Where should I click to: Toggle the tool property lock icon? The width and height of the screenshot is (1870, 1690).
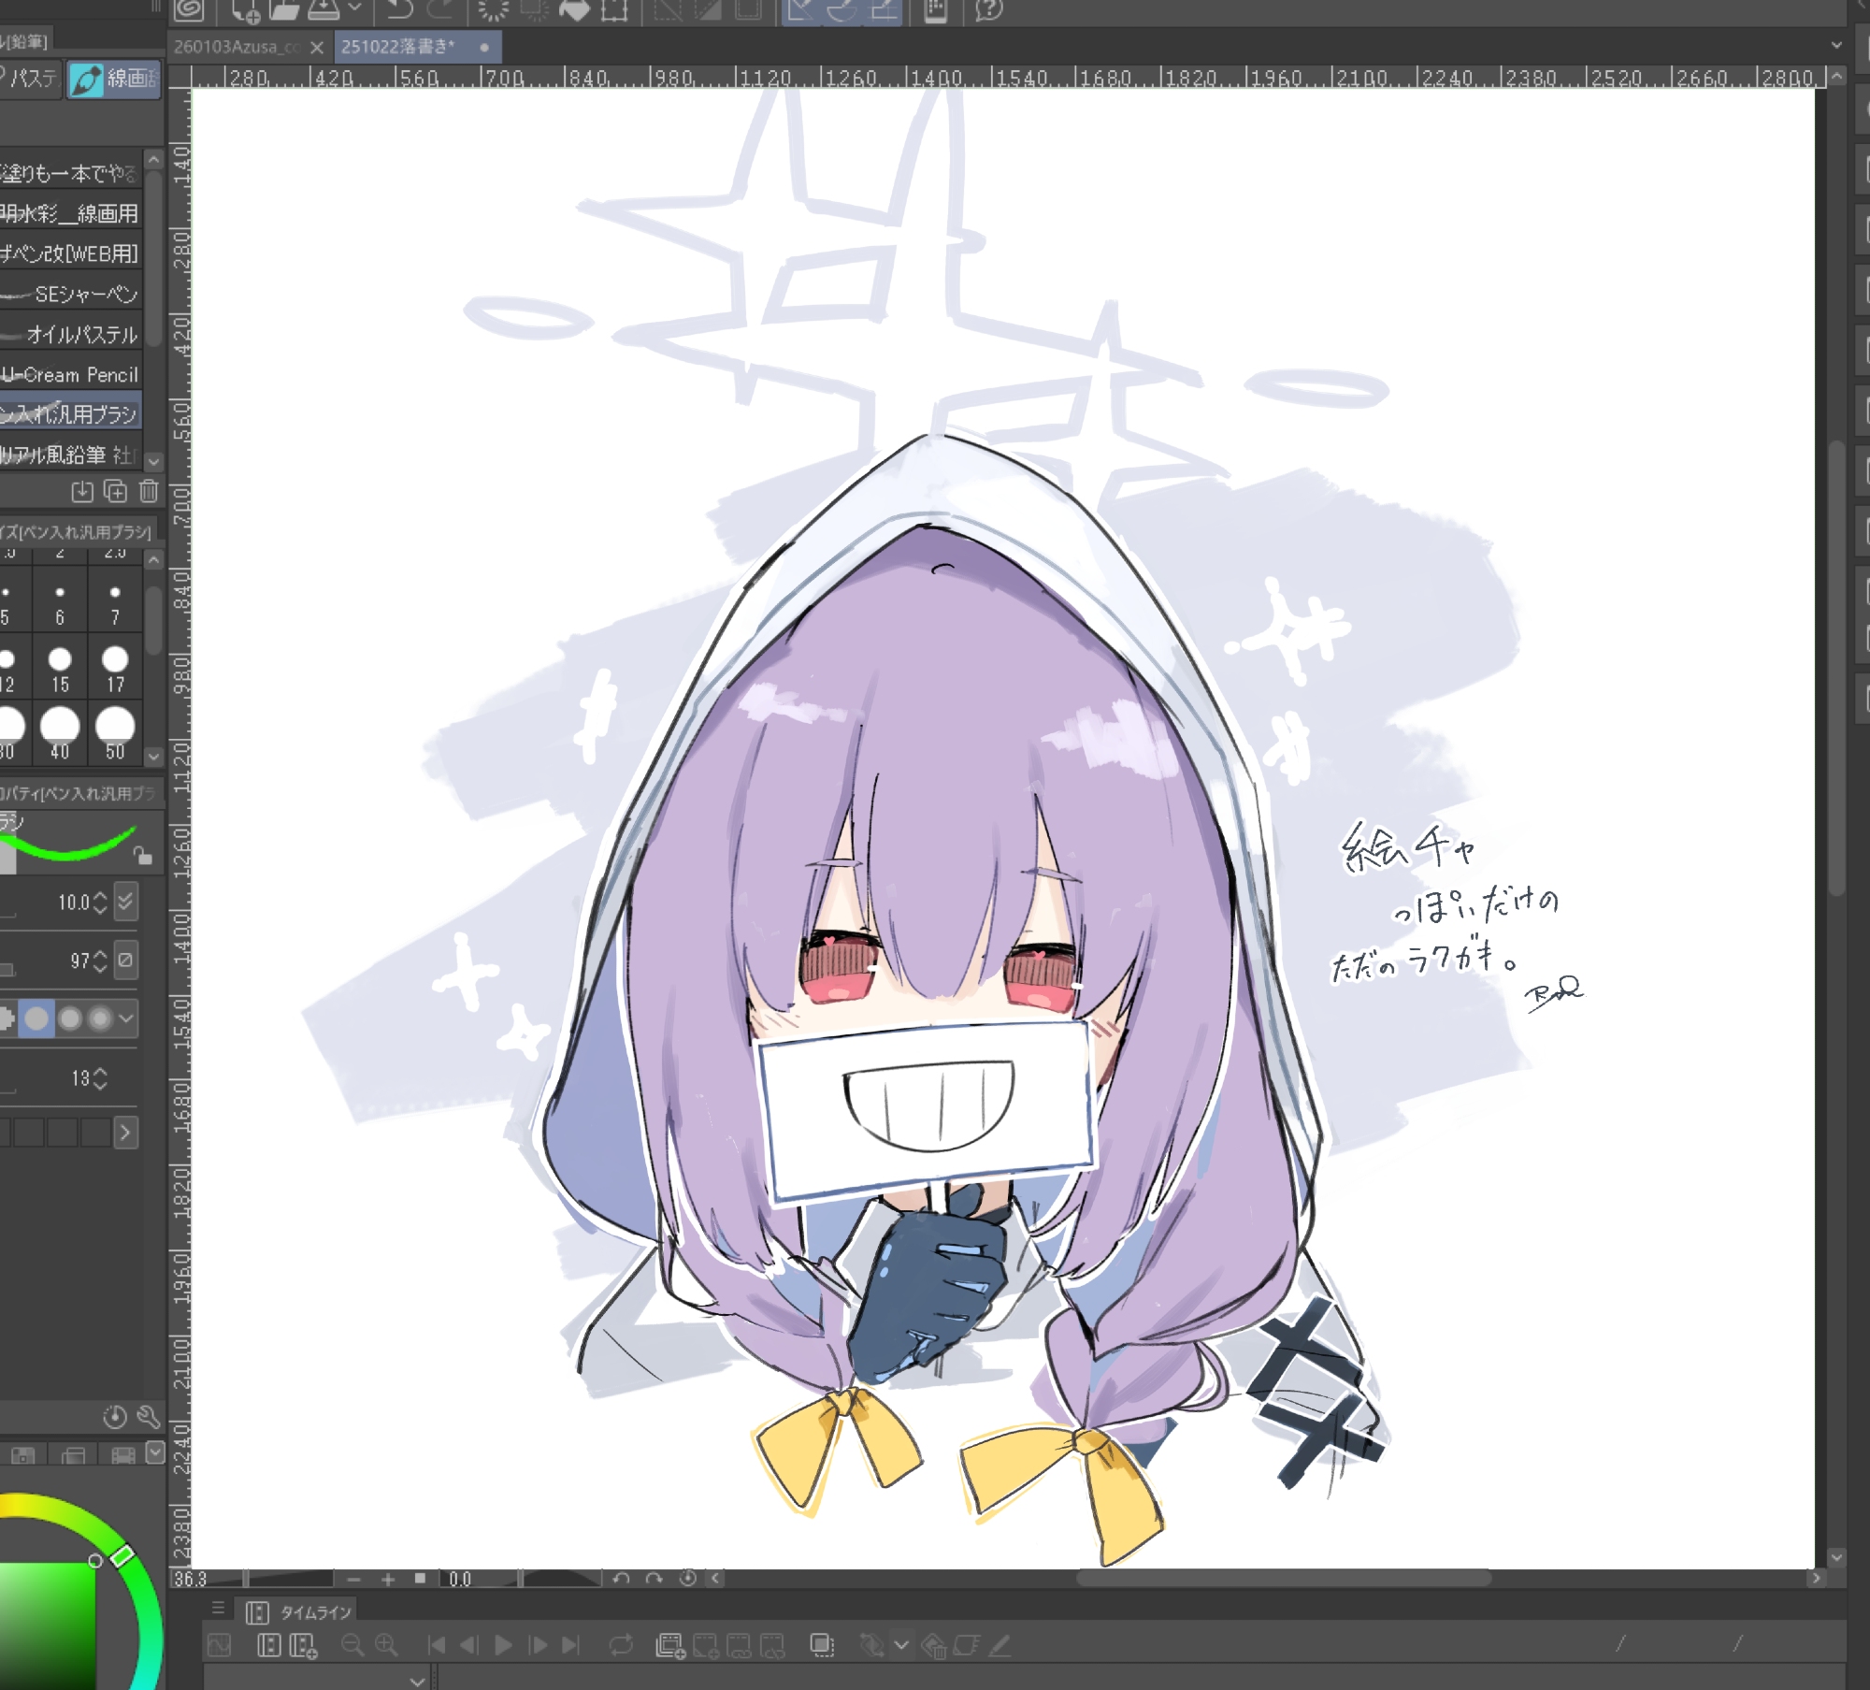(x=142, y=855)
